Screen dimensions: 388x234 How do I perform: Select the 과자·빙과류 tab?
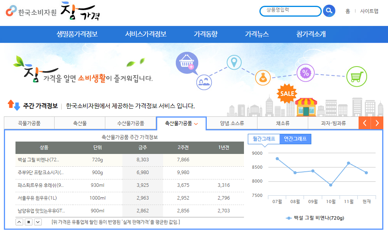pos(333,123)
